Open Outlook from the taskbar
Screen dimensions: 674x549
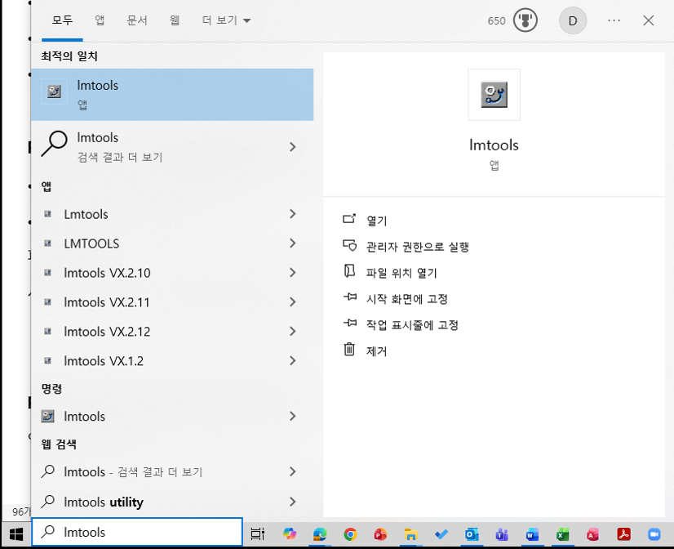coord(472,534)
